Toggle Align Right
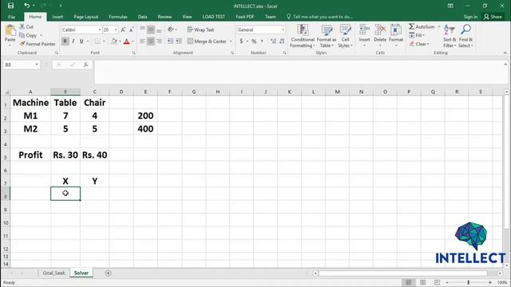Screen dimensions: 511x287 159,41
